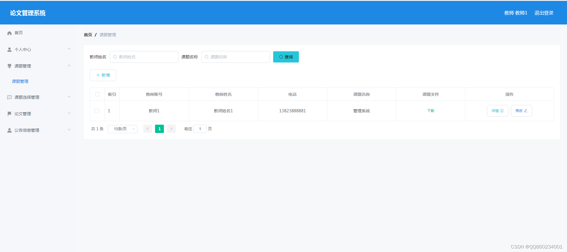Tick the checkbox for row 教师1
The image size is (567, 252).
(97, 111)
